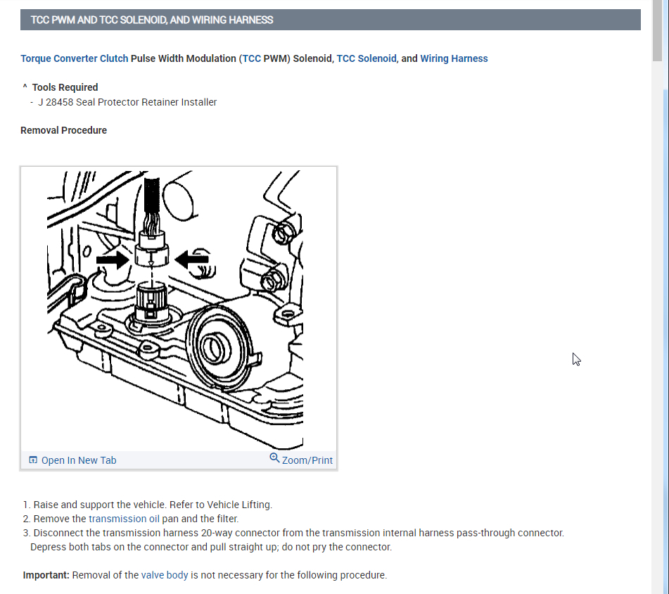The height and width of the screenshot is (594, 669).
Task: Click the Open In New Tab icon
Action: pos(33,460)
